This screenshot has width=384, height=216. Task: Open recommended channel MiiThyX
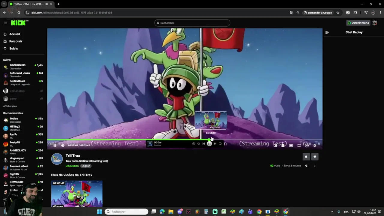23,128
